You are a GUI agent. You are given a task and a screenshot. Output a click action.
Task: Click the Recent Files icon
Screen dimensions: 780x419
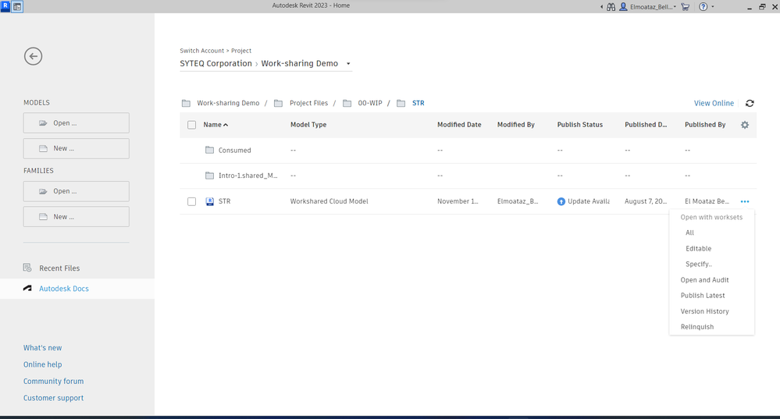point(27,268)
